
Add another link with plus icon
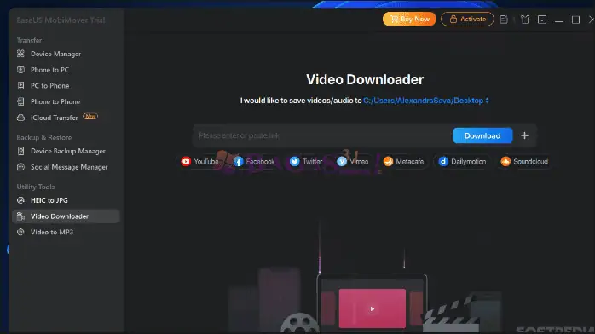(524, 135)
